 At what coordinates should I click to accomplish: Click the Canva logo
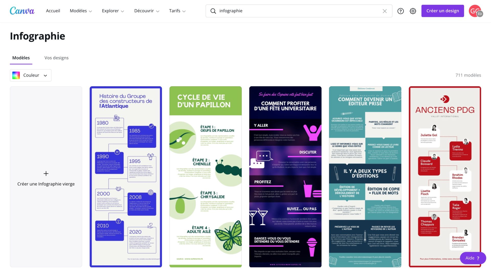[x=22, y=11]
